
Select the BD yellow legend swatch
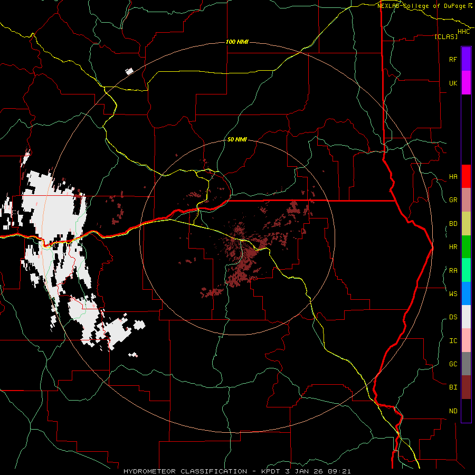466,224
